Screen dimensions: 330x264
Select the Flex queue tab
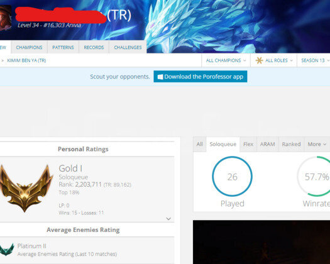pyautogui.click(x=248, y=144)
